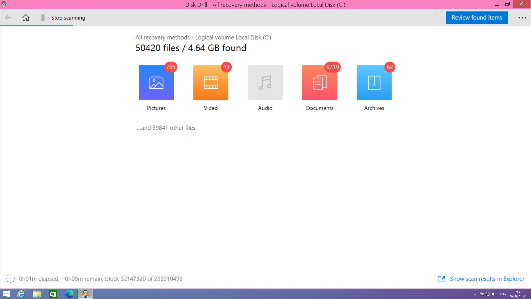
Task: Select Disk Drill taskbar icon
Action: point(85,294)
